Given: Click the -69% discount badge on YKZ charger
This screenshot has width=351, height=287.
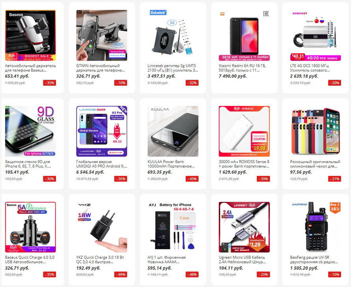Looking at the screenshot, I should [121, 274].
